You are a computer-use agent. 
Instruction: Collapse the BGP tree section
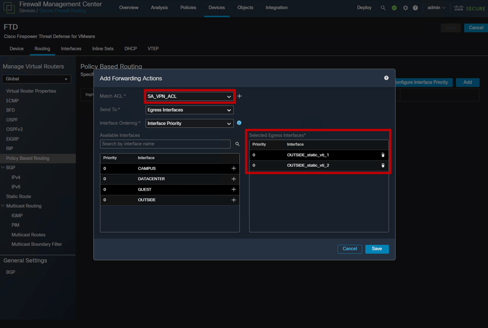coord(3,167)
